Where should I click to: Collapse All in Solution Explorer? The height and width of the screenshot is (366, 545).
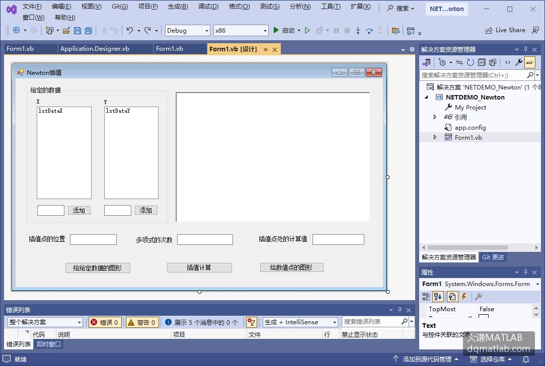coord(482,62)
